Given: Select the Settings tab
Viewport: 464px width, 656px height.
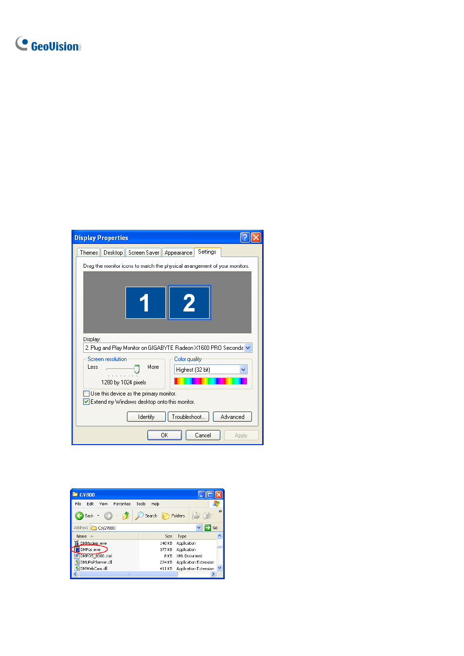Looking at the screenshot, I should pyautogui.click(x=207, y=252).
